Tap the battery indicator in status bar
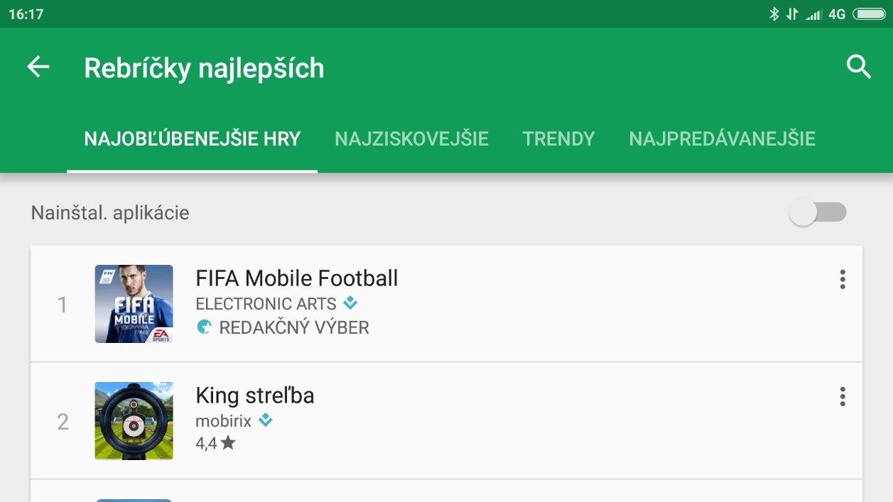The width and height of the screenshot is (893, 502). click(x=869, y=14)
